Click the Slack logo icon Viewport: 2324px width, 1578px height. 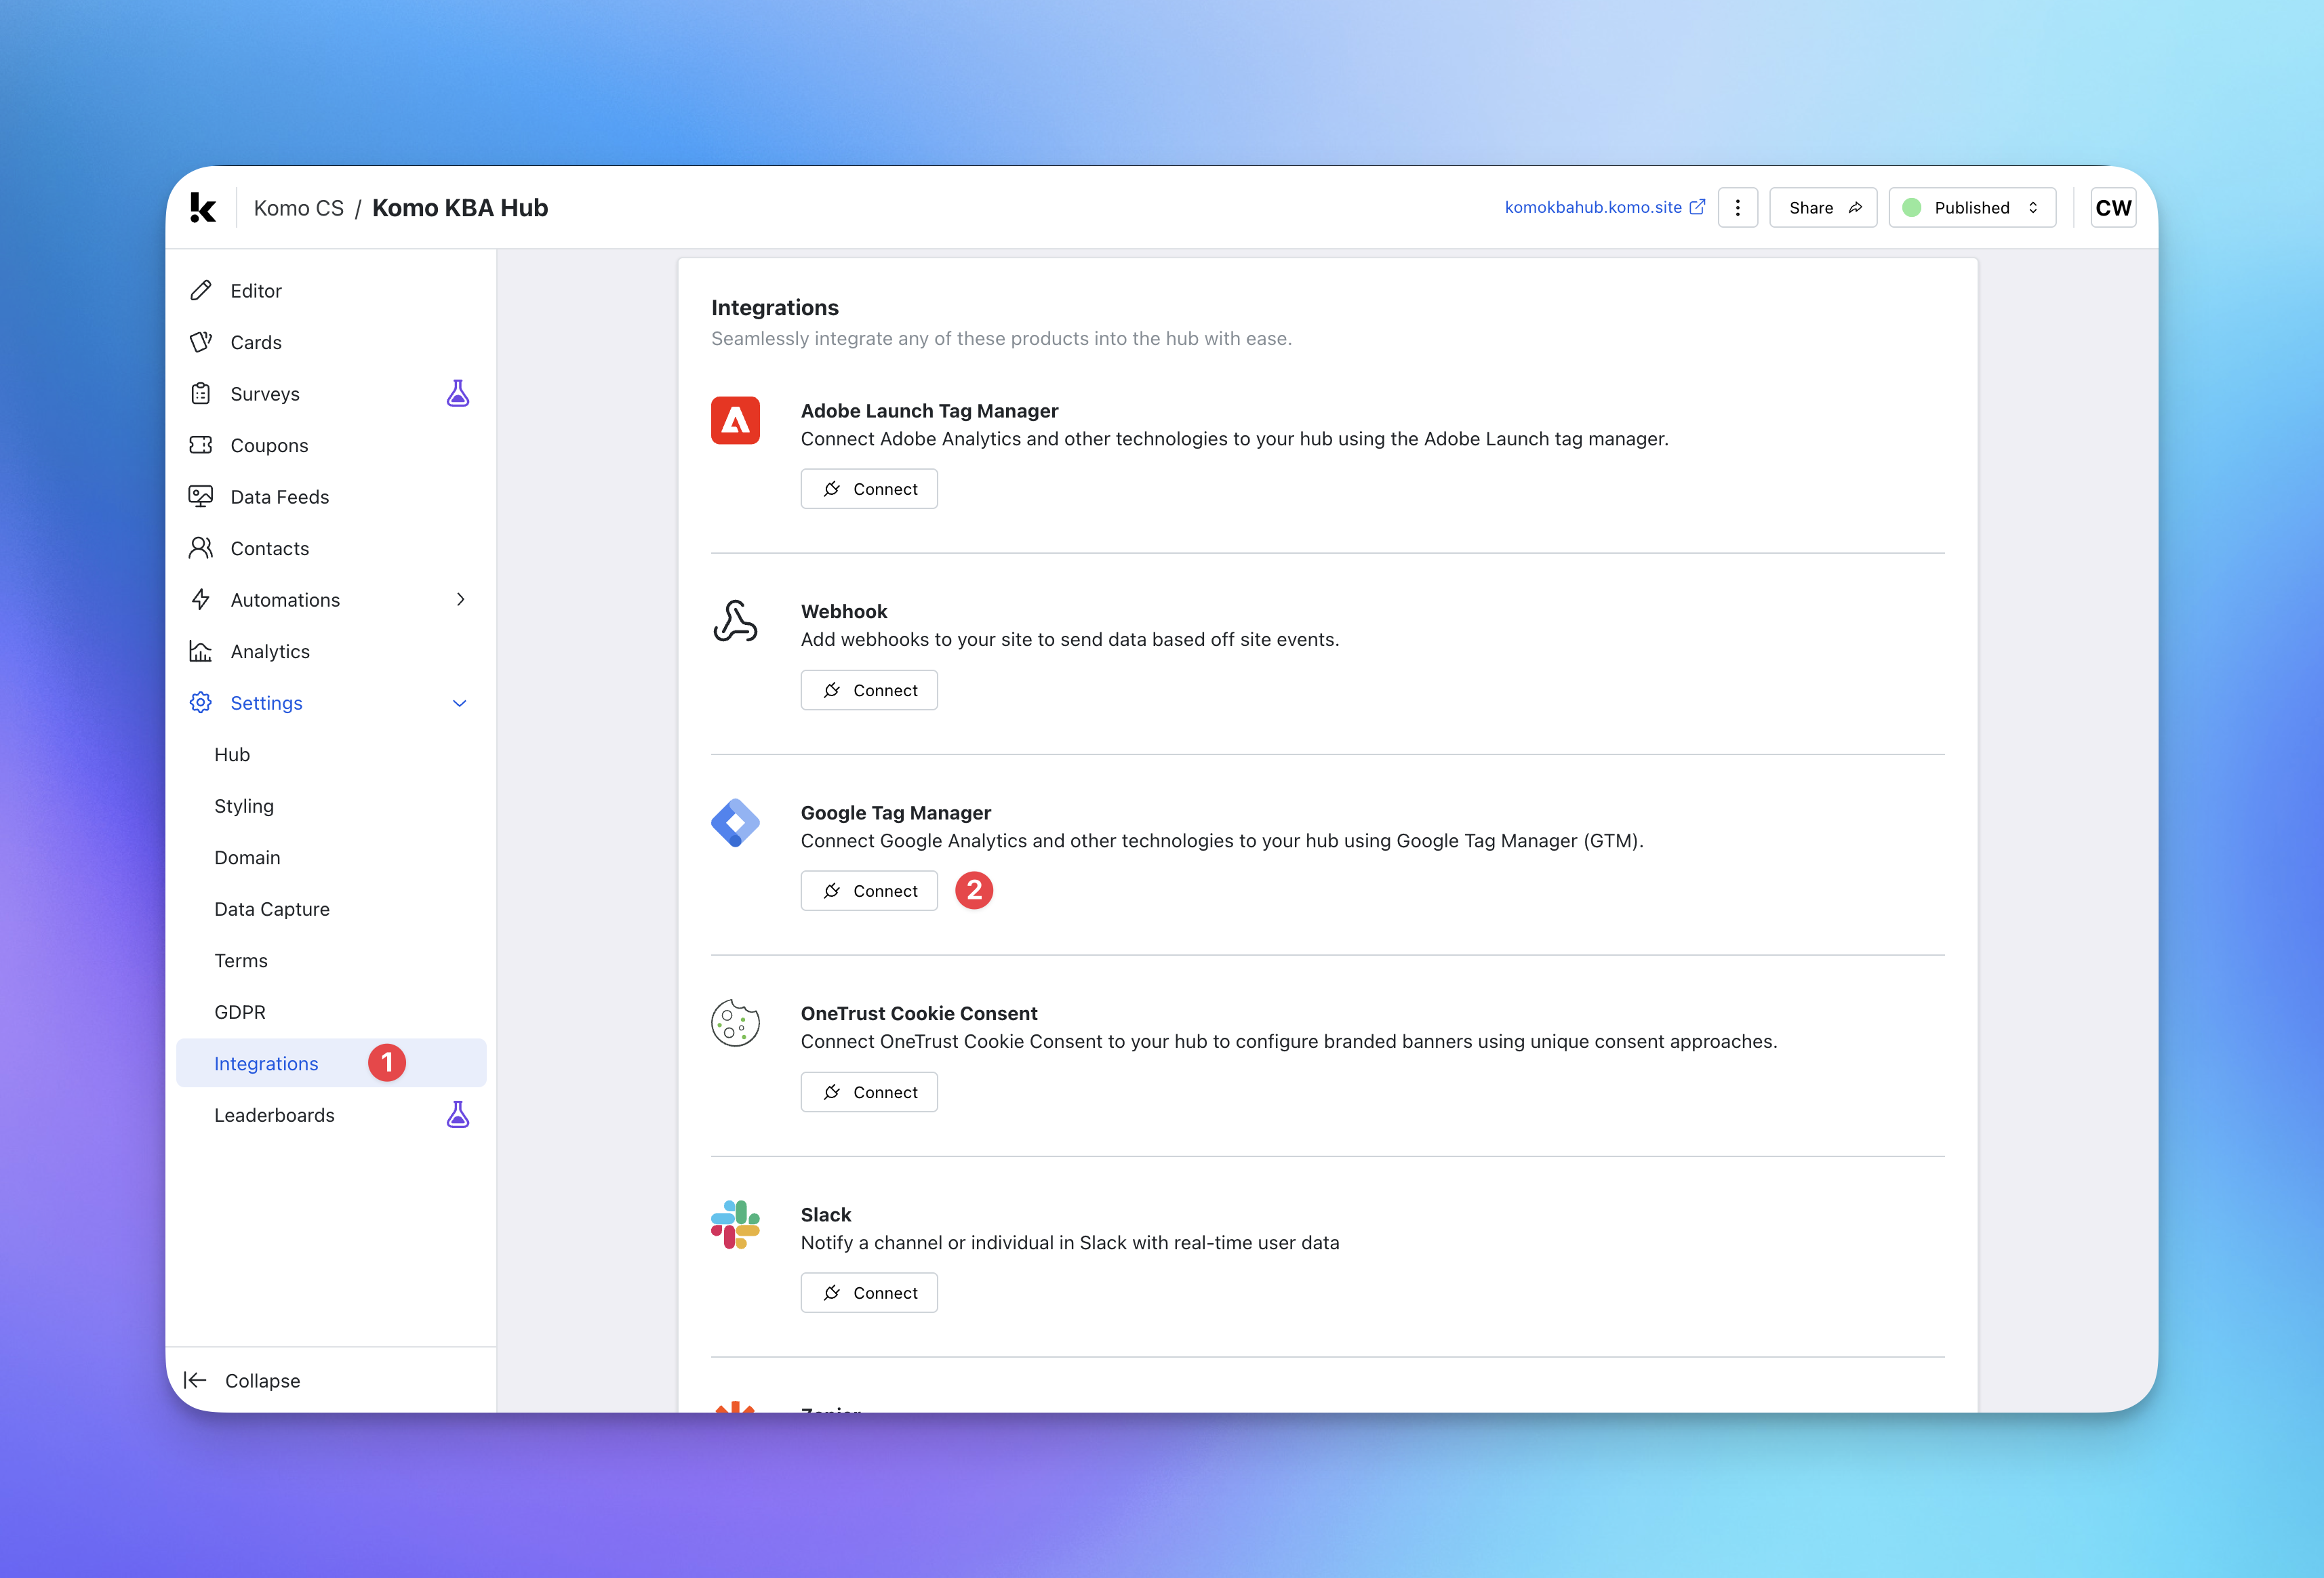tap(735, 1225)
